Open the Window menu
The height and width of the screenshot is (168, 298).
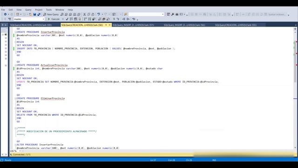(x=60, y=10)
